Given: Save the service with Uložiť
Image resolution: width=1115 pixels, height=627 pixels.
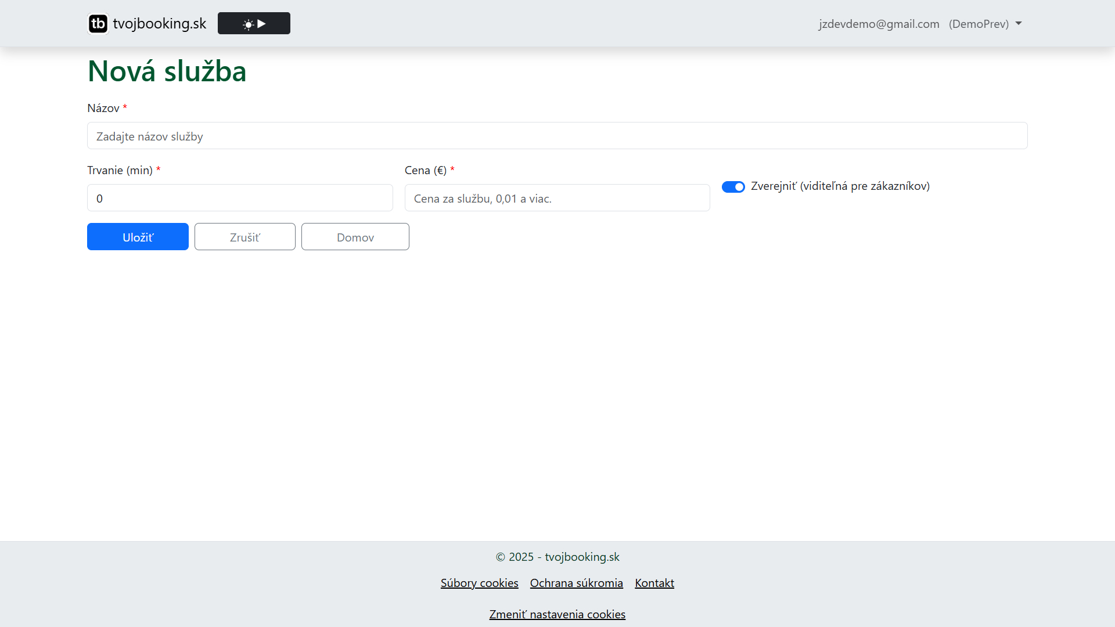Looking at the screenshot, I should click(x=138, y=237).
